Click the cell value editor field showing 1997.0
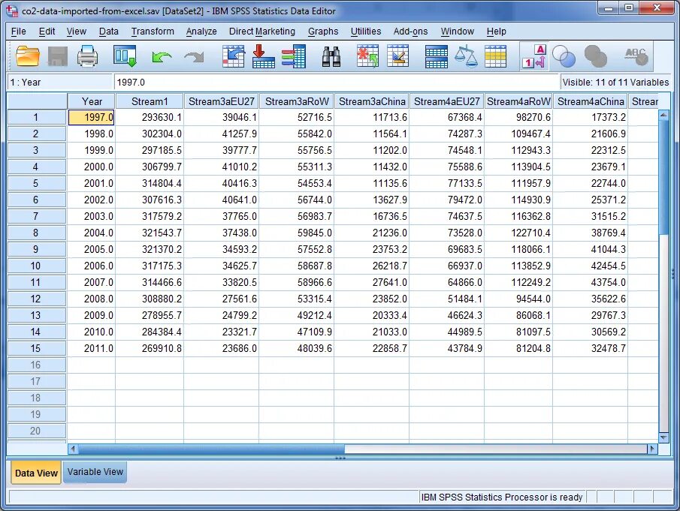 coord(336,83)
